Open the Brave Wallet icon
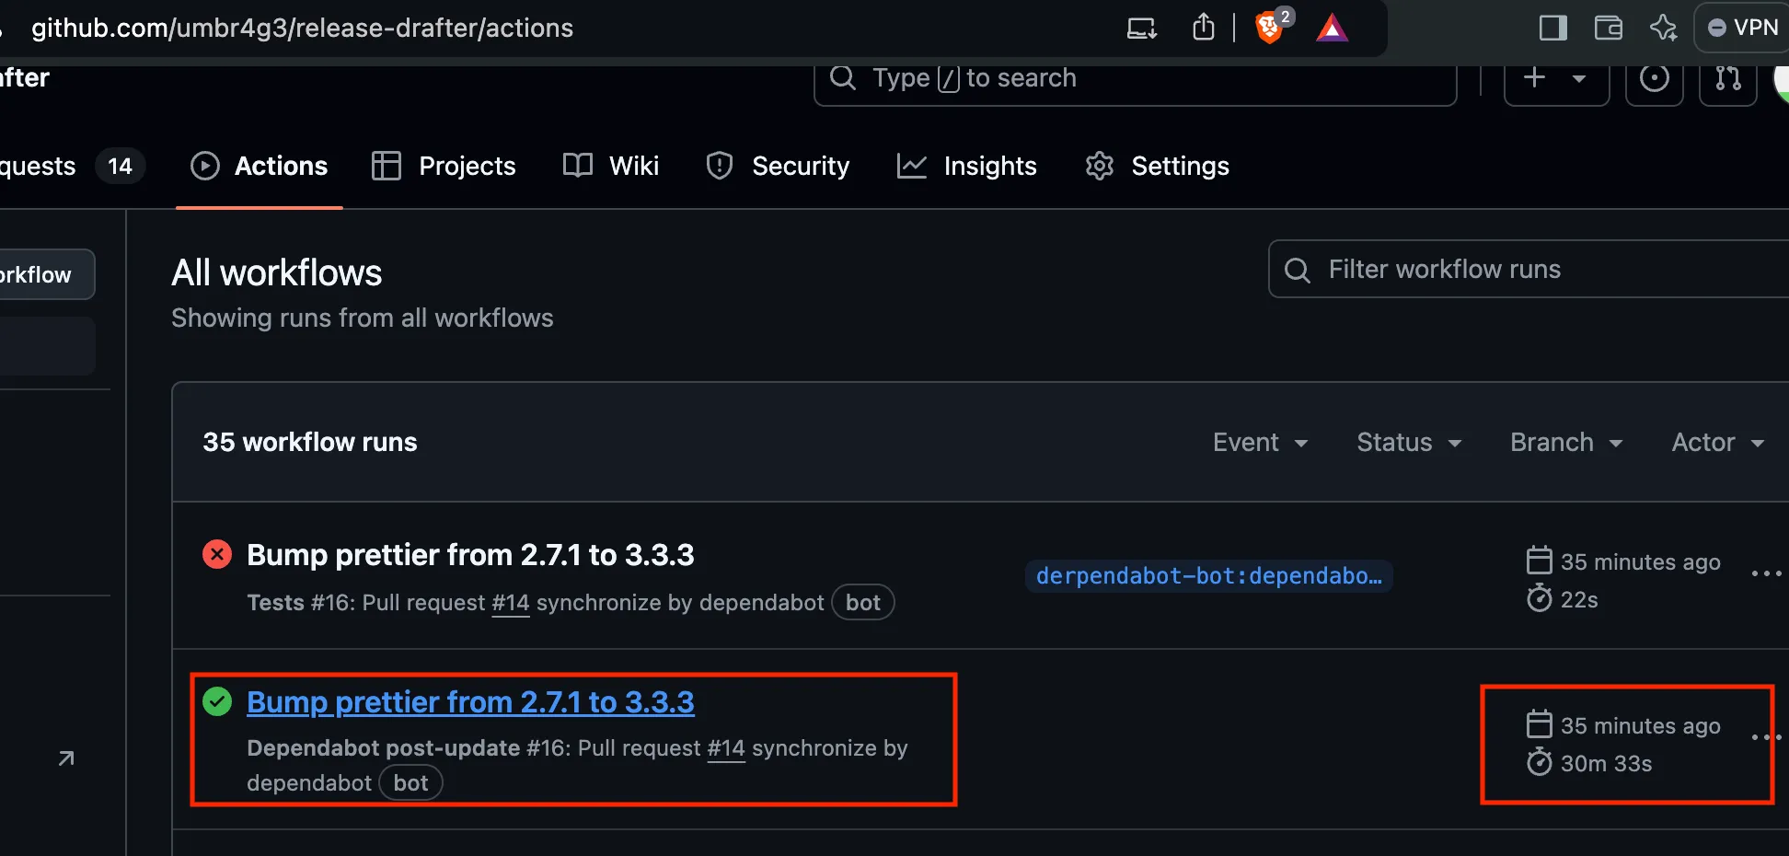Viewport: 1789px width, 856px height. click(x=1608, y=28)
